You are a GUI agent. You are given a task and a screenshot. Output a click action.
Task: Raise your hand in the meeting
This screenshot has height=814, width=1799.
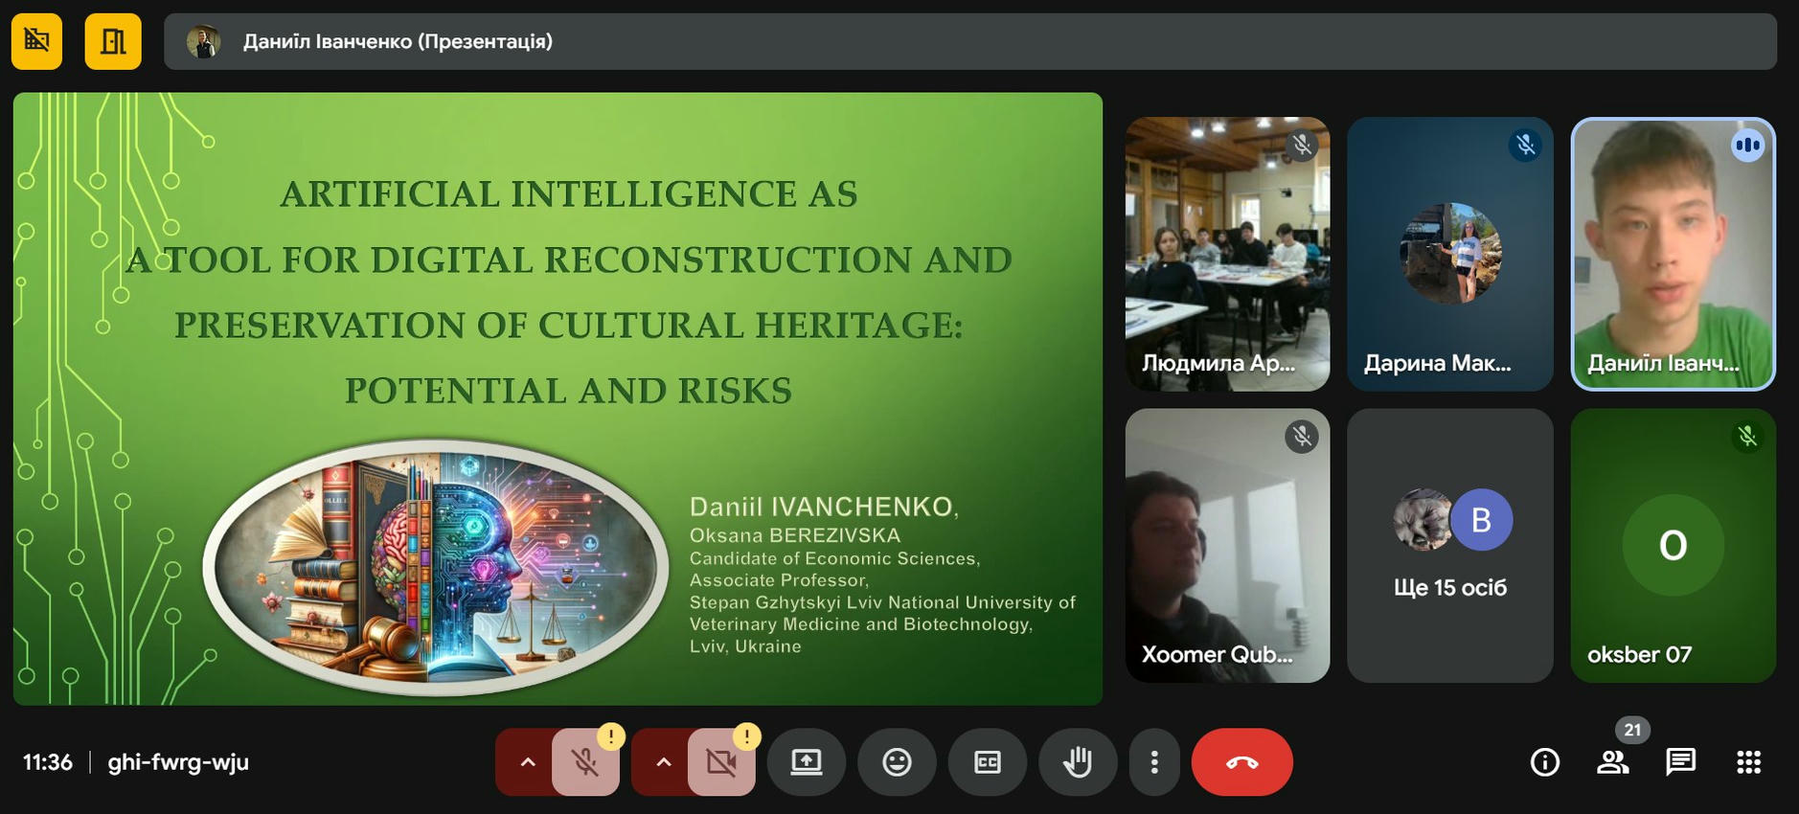[x=1078, y=762]
